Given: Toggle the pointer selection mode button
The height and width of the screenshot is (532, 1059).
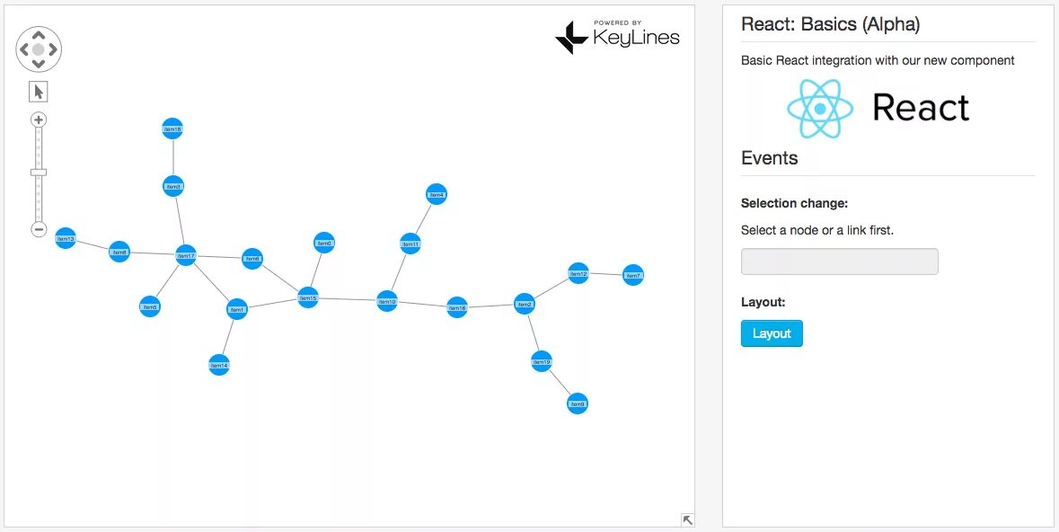Looking at the screenshot, I should (39, 92).
